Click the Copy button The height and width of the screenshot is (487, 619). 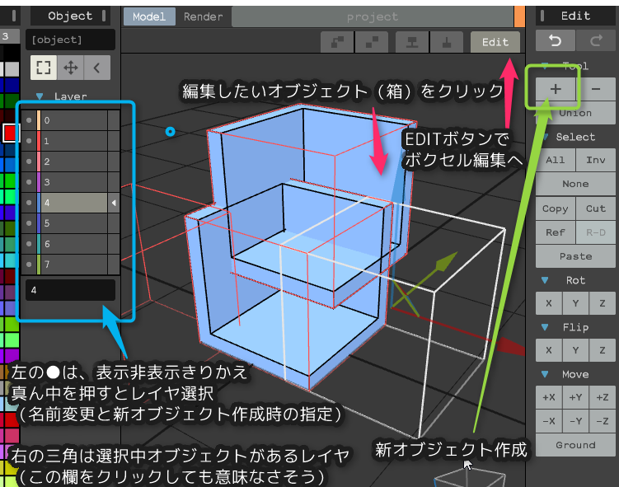[555, 208]
